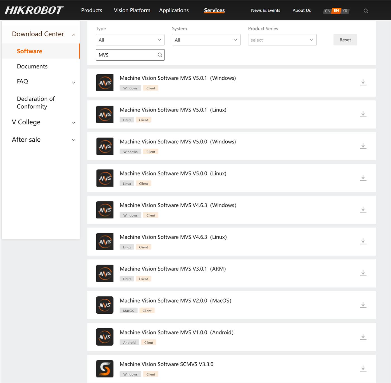391x383 pixels.
Task: Download MVS V4.6.3 (Linux) via download icon
Action: point(363,241)
